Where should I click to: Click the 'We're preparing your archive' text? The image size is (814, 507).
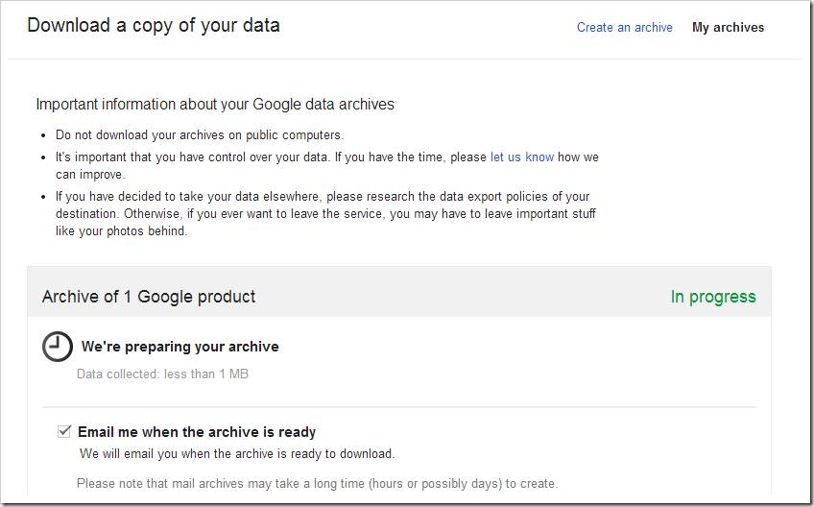(x=180, y=347)
